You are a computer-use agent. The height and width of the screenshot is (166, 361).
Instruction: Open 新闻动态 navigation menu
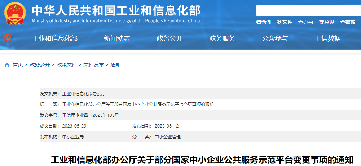[117, 38]
